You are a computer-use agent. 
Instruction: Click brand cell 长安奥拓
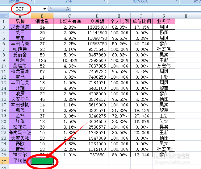pos(20,138)
